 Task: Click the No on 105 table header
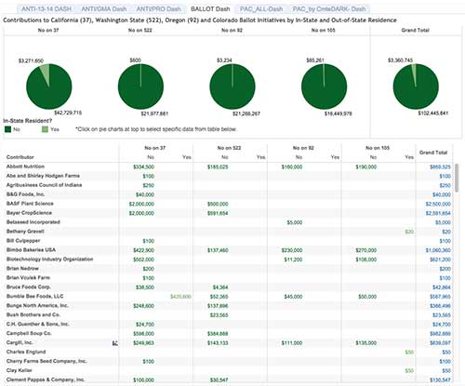tap(378, 148)
